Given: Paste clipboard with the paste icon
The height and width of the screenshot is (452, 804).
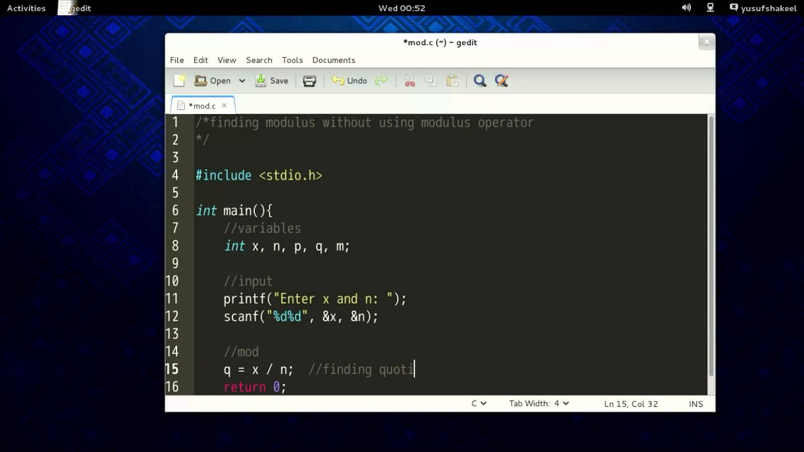Looking at the screenshot, I should click(452, 80).
